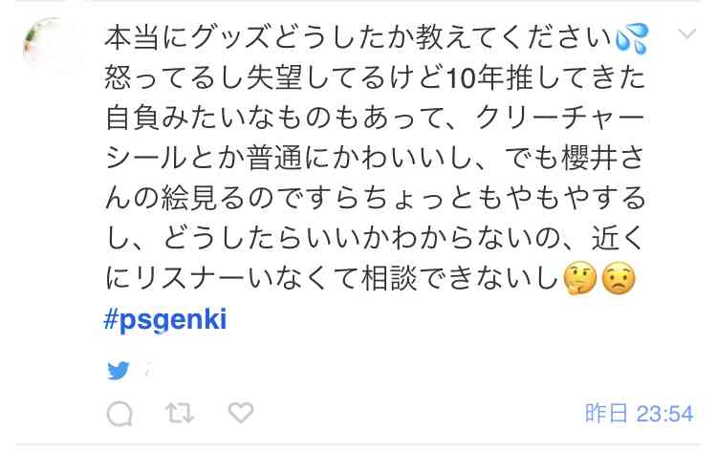
Task: Click the line starting んの絵見るのですら
Action: pos(375,199)
